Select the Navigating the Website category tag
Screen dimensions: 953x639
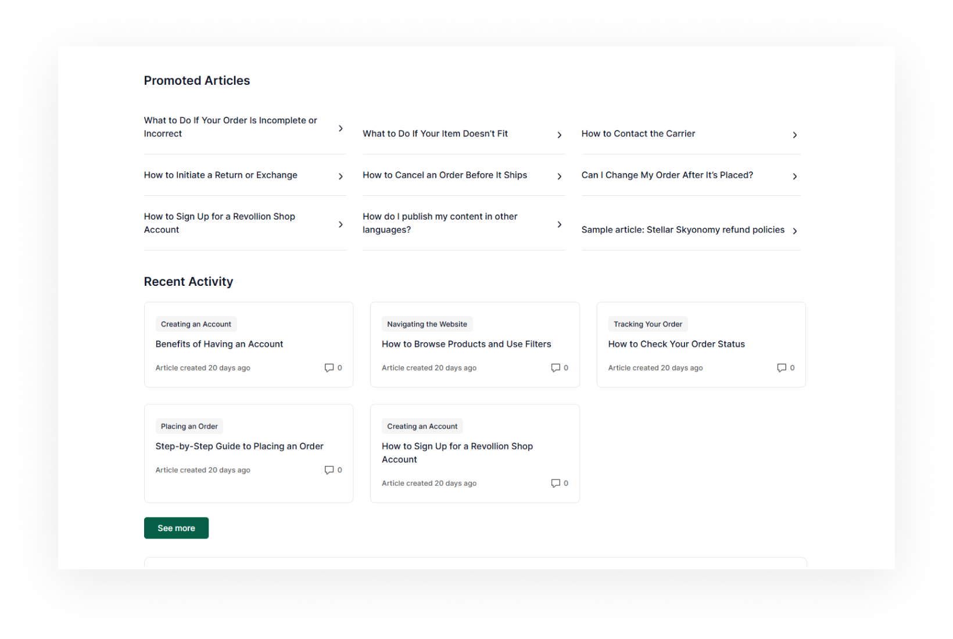click(427, 324)
